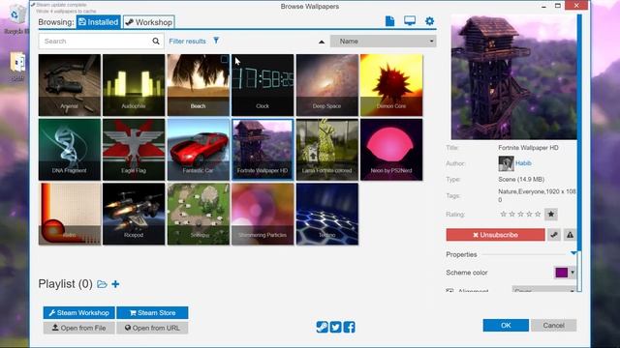The width and height of the screenshot is (620, 348).
Task: Select the Lama Fortnite colored thumbnail
Action: point(327,150)
